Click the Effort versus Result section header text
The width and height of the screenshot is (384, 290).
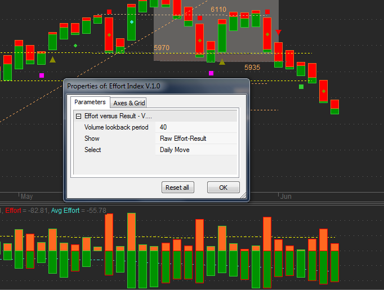pos(118,116)
